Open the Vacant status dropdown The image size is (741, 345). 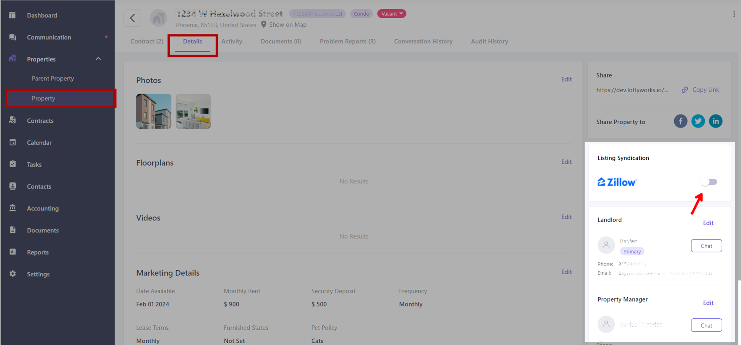[x=392, y=13]
